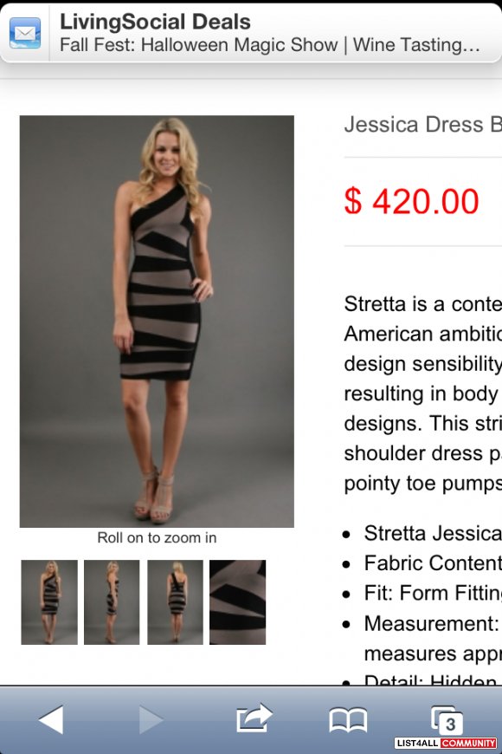Select the close-up fabric pattern thumbnail
The height and width of the screenshot is (754, 502).
pos(237,602)
